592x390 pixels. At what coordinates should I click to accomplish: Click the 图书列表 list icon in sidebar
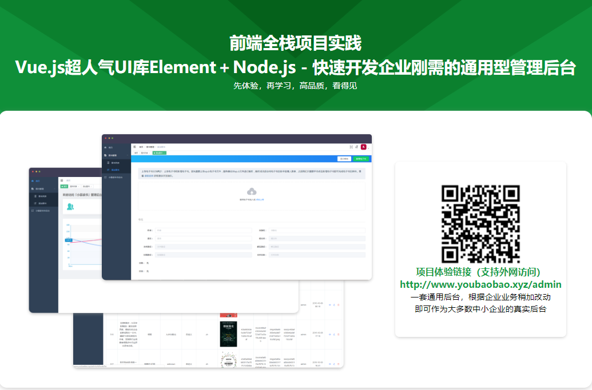tap(108, 163)
